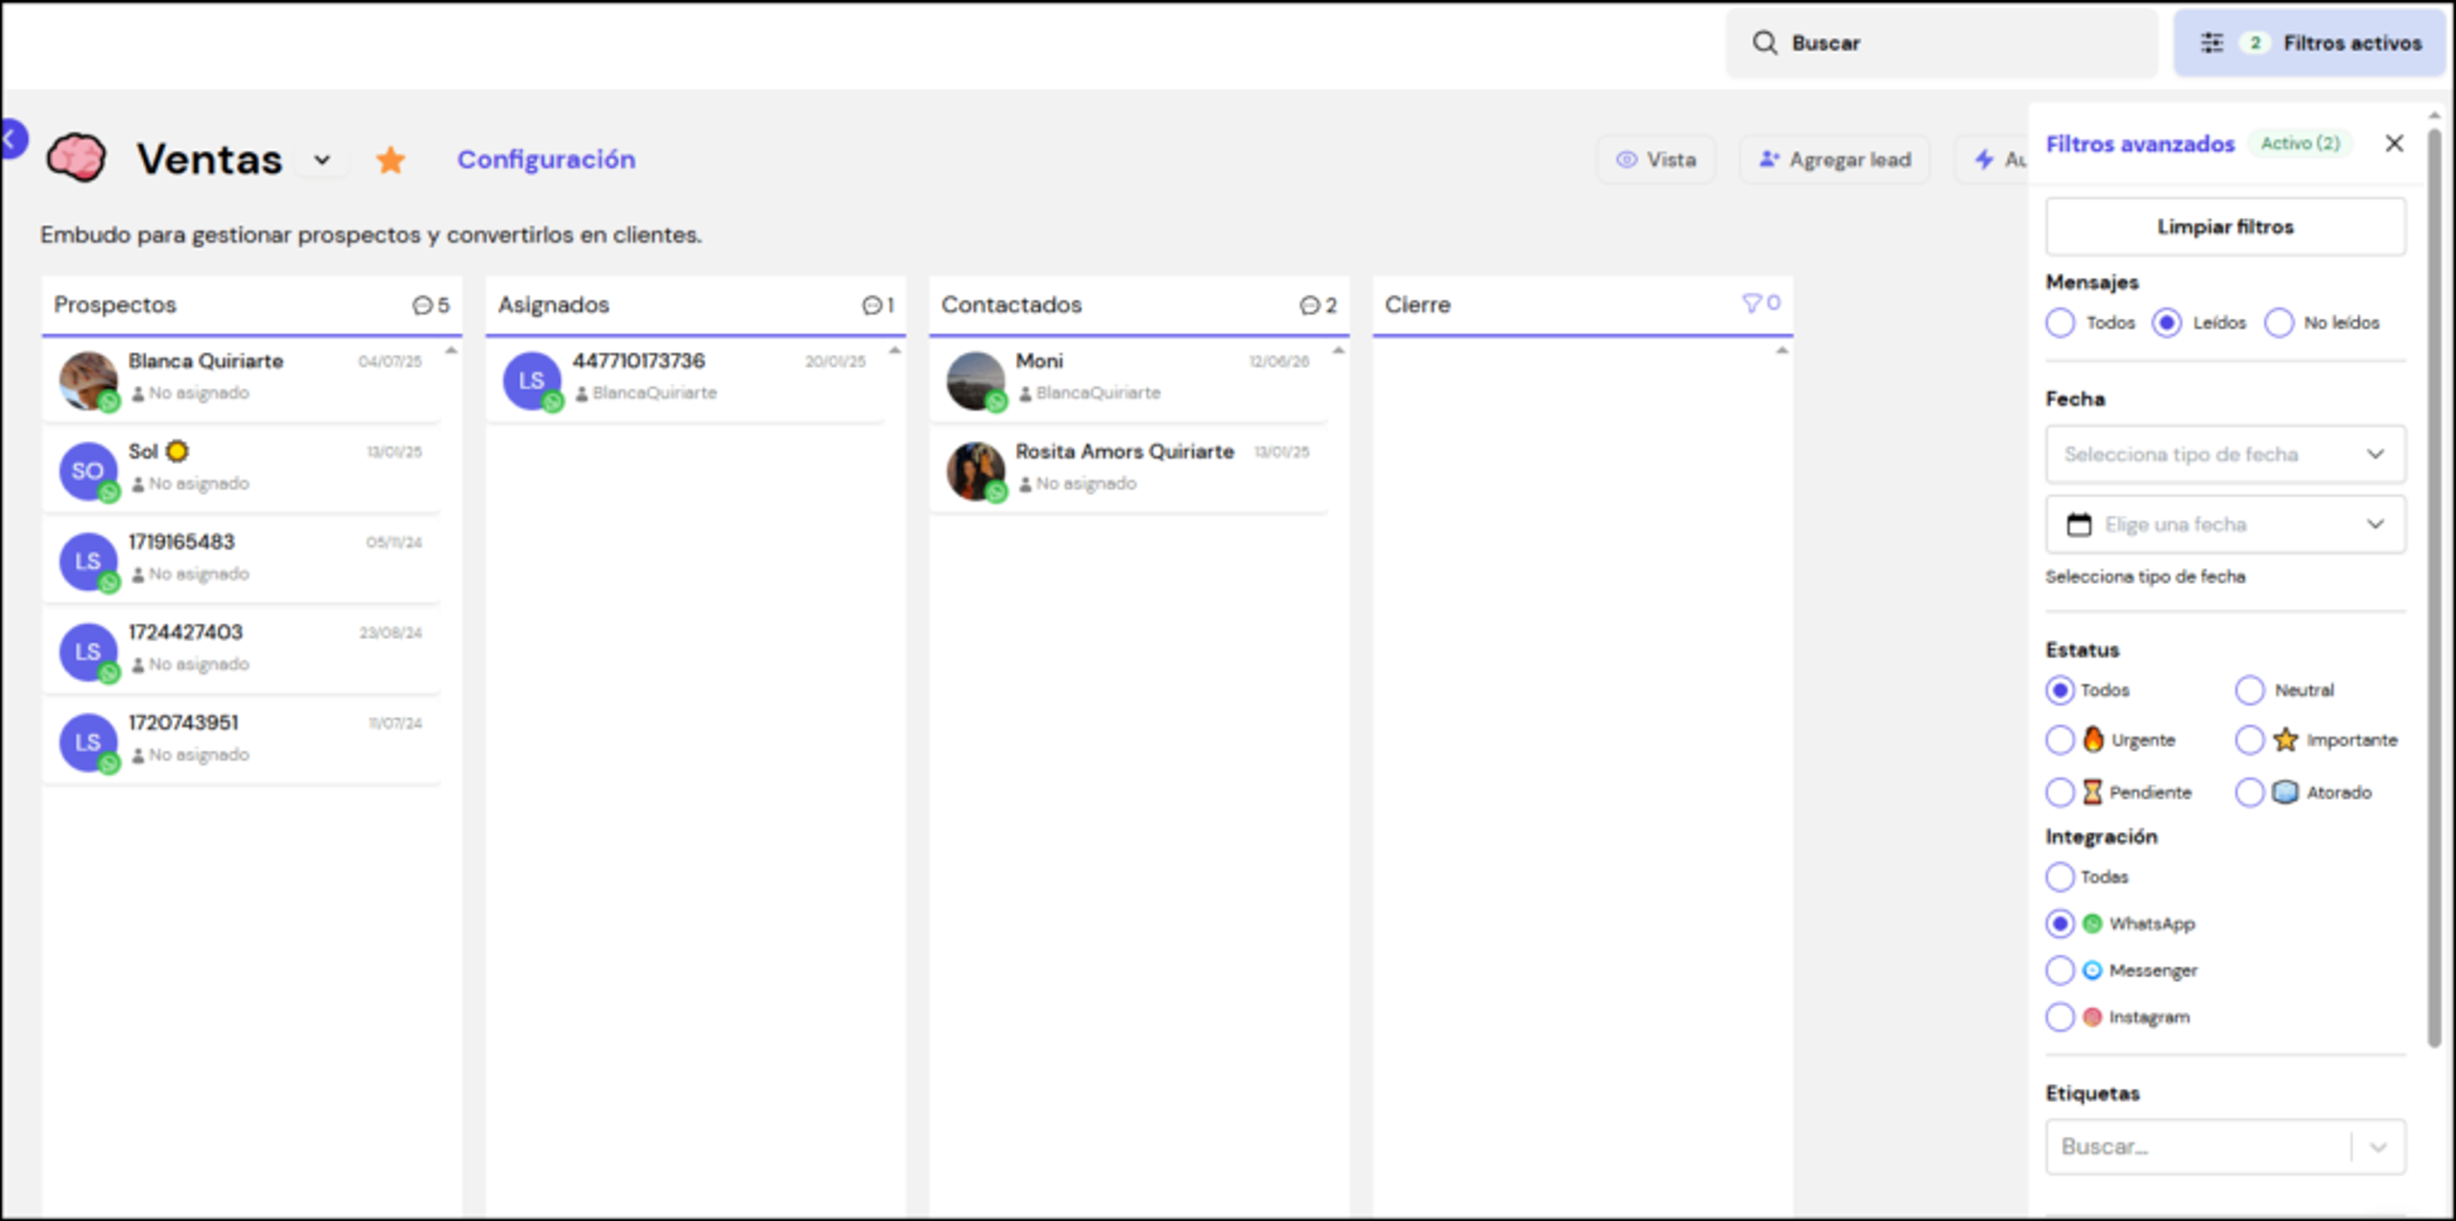Select Urgente status filter
2456x1221 pixels.
2059,741
